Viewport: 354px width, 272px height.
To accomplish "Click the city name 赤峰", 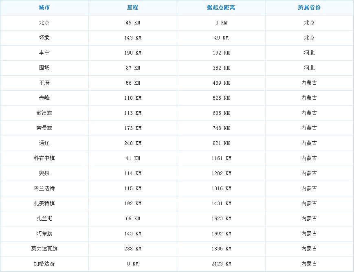I will pos(44,98).
